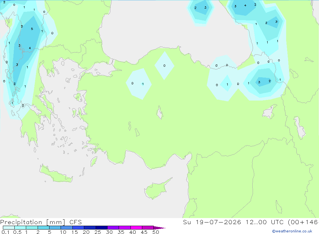The image size is (319, 234).
Task: Click the '45' legend scale label
Action: point(144,232)
